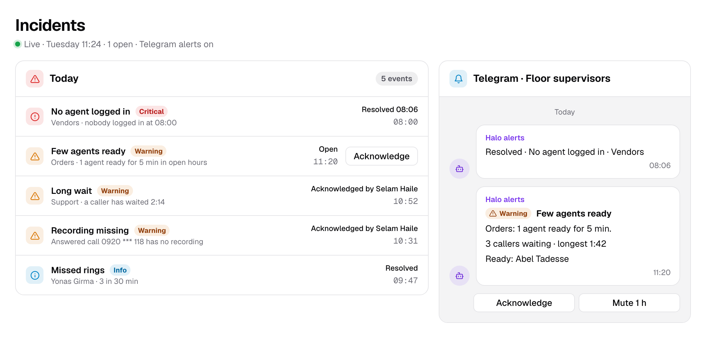Click the Critical severity badge
706x338 pixels.
tap(151, 111)
